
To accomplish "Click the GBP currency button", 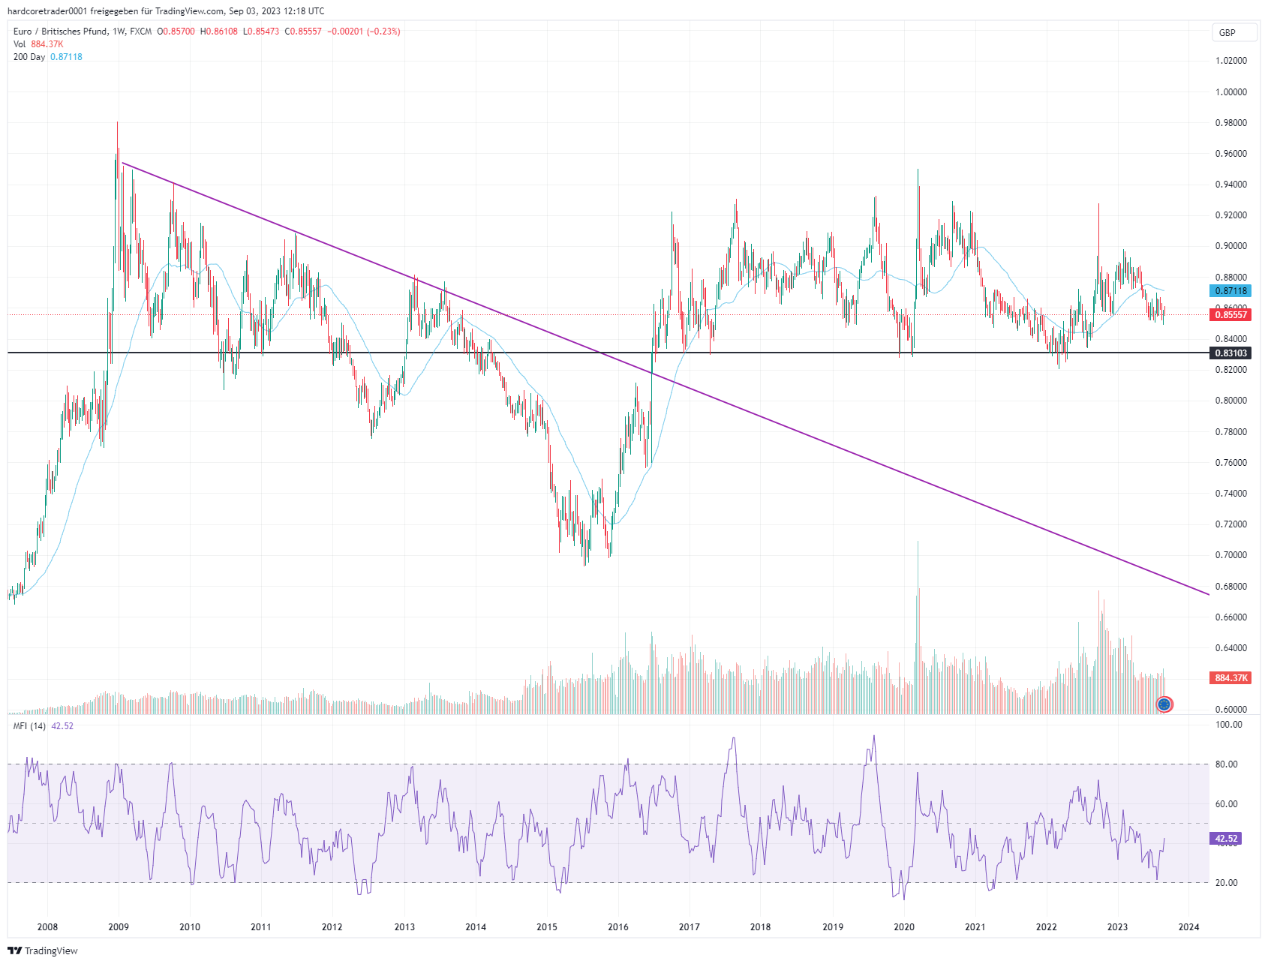I will [x=1233, y=32].
